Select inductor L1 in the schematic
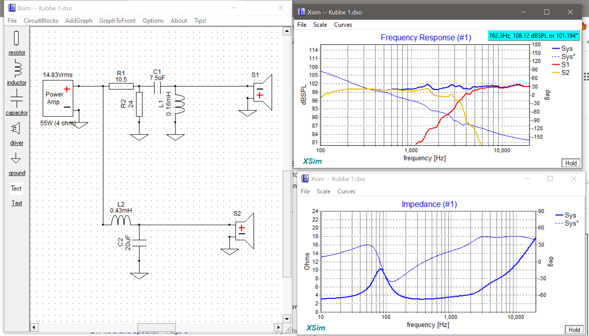 coord(179,104)
